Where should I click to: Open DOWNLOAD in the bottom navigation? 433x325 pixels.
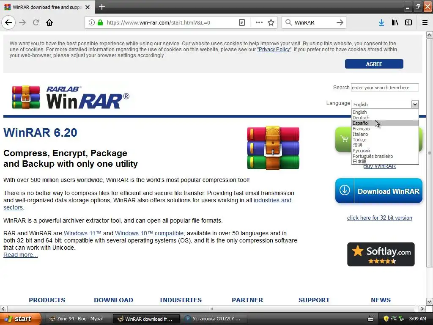coord(113,300)
